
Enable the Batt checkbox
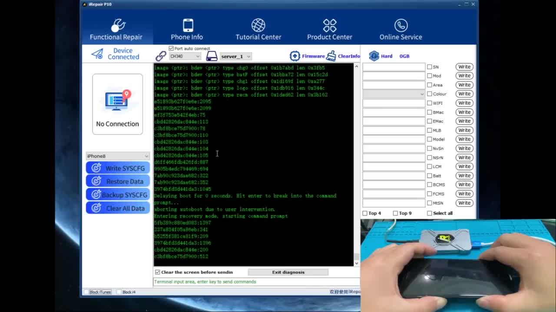point(430,175)
